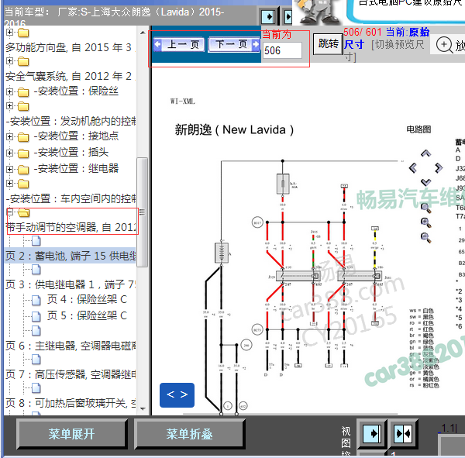Expand the 多功能方向盘 tree folder
Viewport: 465px width, 458px height.
click(x=9, y=32)
